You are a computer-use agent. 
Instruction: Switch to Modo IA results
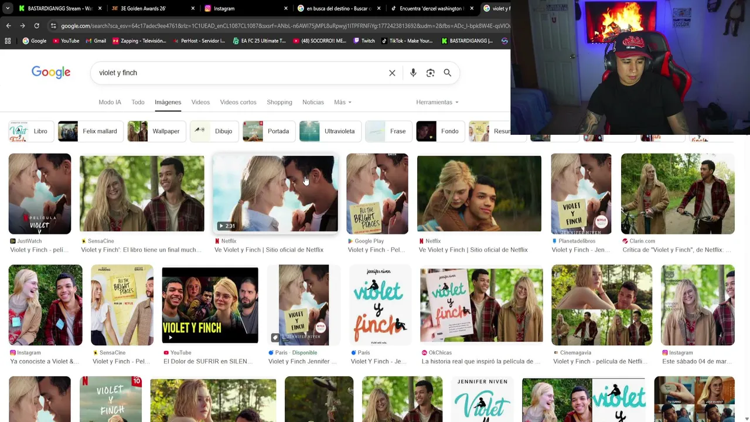point(110,102)
